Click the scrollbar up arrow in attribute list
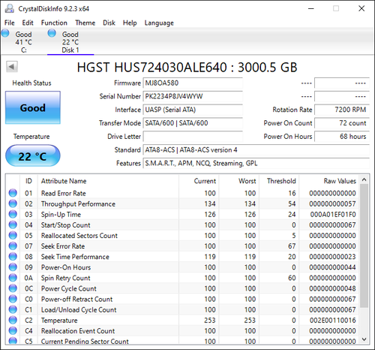375x350 pixels. tap(364, 180)
